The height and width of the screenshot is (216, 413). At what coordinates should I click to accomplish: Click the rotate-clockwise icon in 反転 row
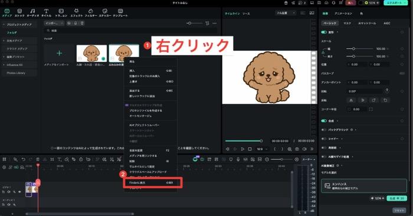coord(373,101)
